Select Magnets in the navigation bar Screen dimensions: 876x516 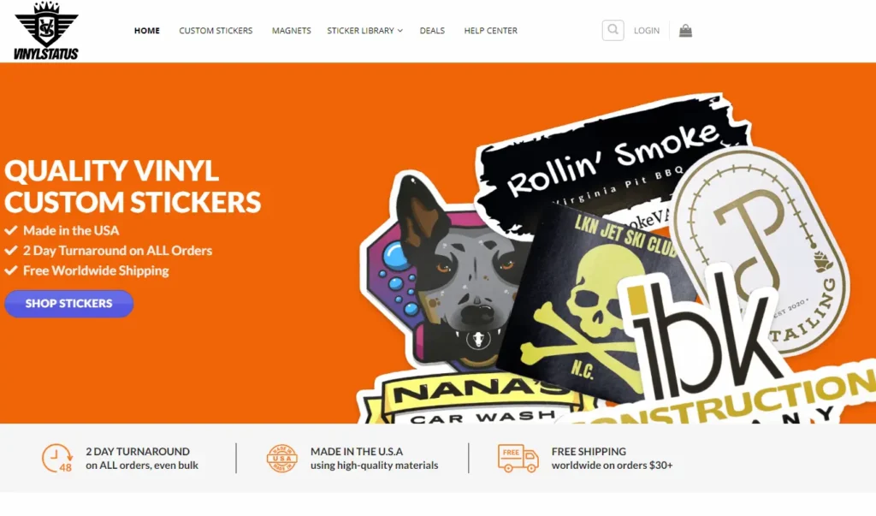(x=291, y=31)
